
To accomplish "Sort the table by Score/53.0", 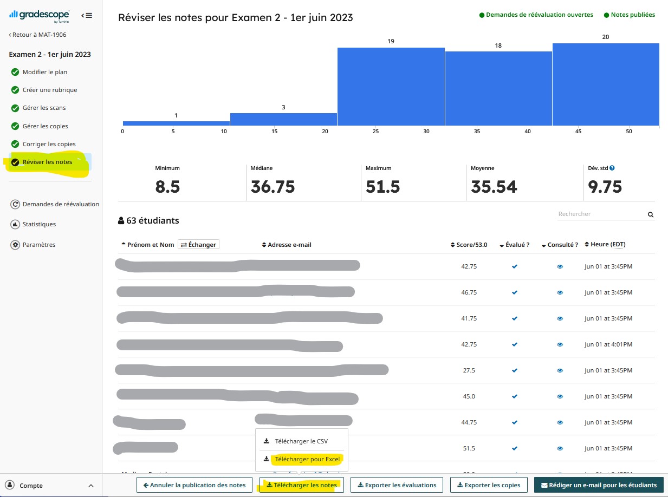I will coord(469,245).
